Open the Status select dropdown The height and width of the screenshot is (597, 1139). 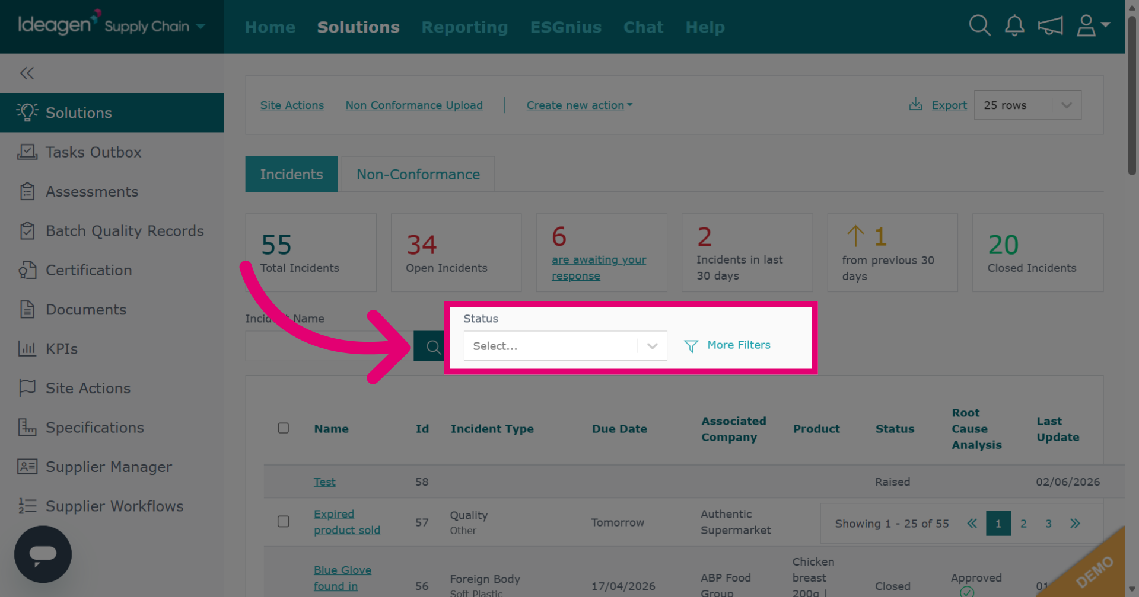click(565, 346)
